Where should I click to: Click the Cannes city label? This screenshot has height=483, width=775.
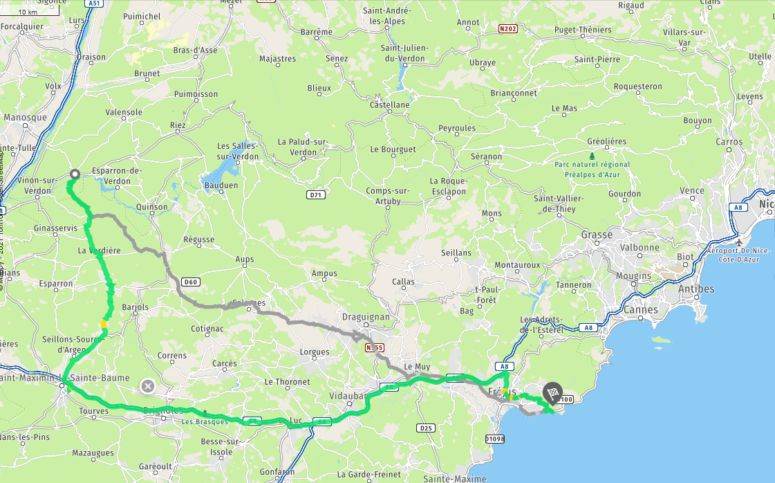[x=641, y=310]
